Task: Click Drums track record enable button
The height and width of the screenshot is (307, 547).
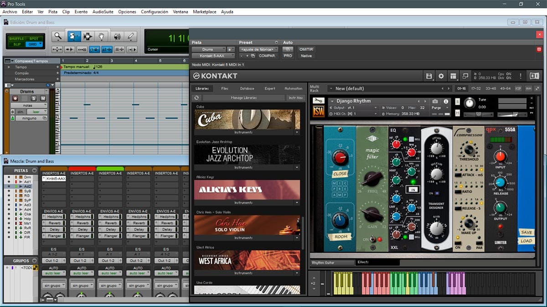Action: coord(15,98)
